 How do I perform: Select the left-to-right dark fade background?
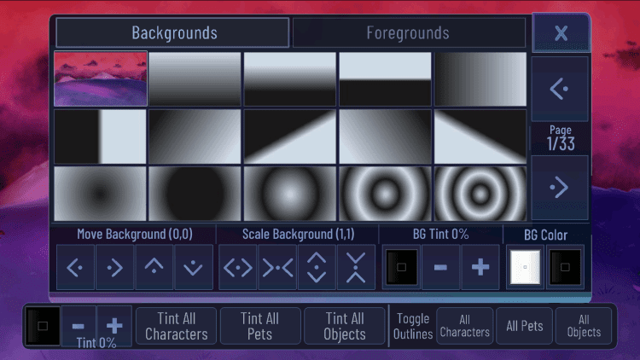click(x=480, y=78)
